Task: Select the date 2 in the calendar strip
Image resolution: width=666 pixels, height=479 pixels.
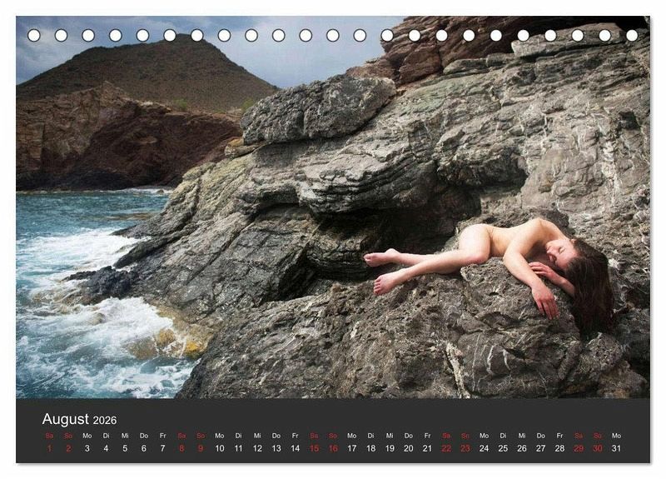Action: [x=68, y=448]
